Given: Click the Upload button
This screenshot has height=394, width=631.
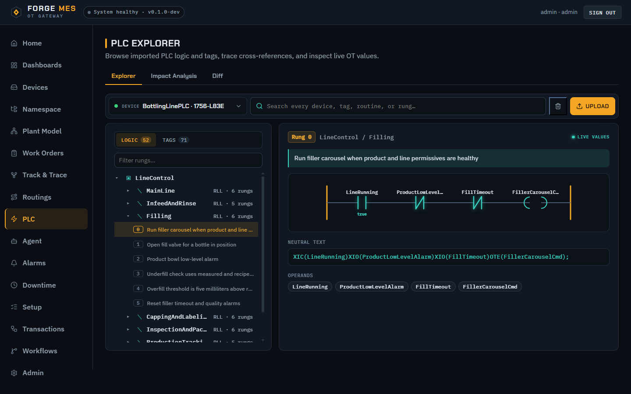Looking at the screenshot, I should click(x=592, y=106).
